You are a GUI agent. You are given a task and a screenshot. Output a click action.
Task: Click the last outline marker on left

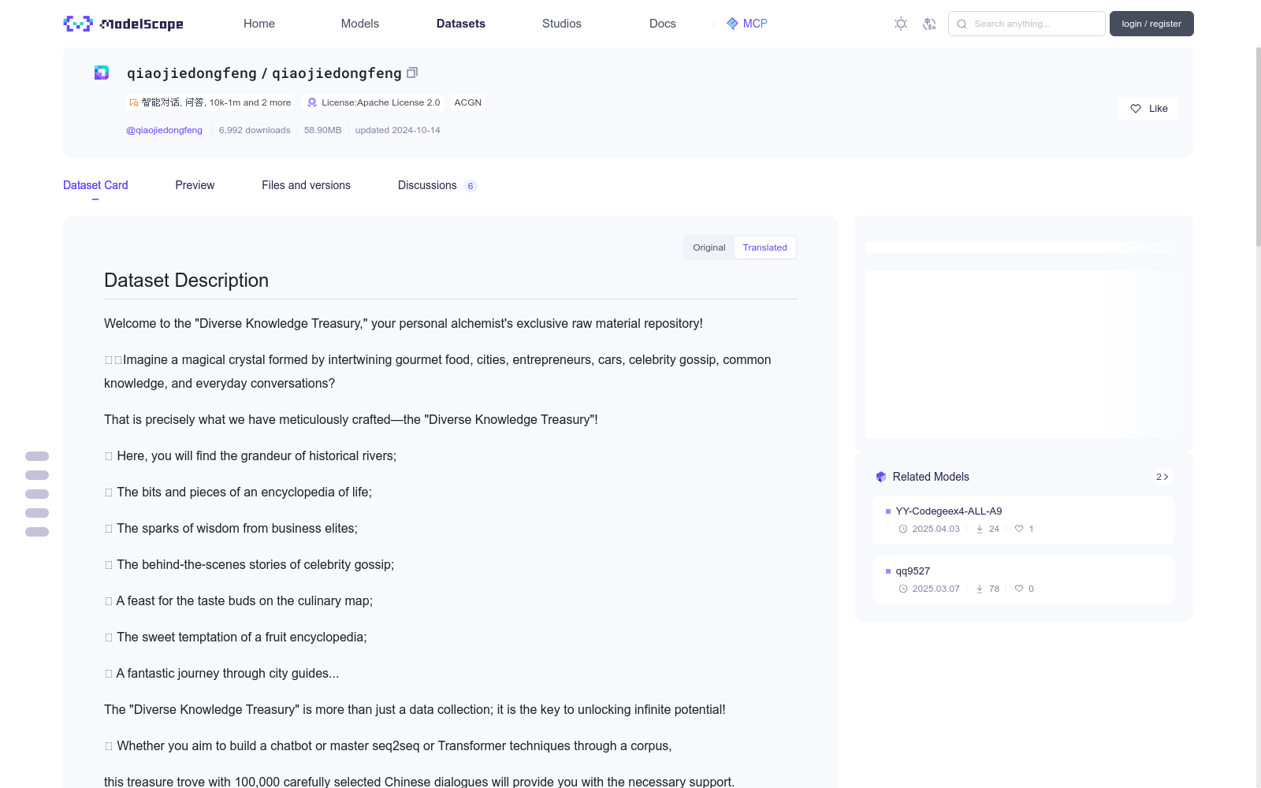[37, 532]
